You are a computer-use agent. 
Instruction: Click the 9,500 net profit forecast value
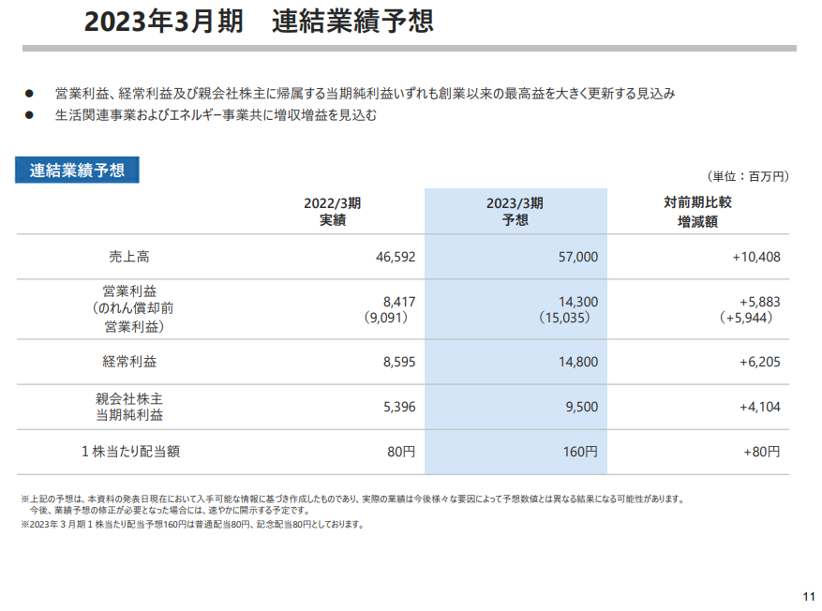(580, 407)
